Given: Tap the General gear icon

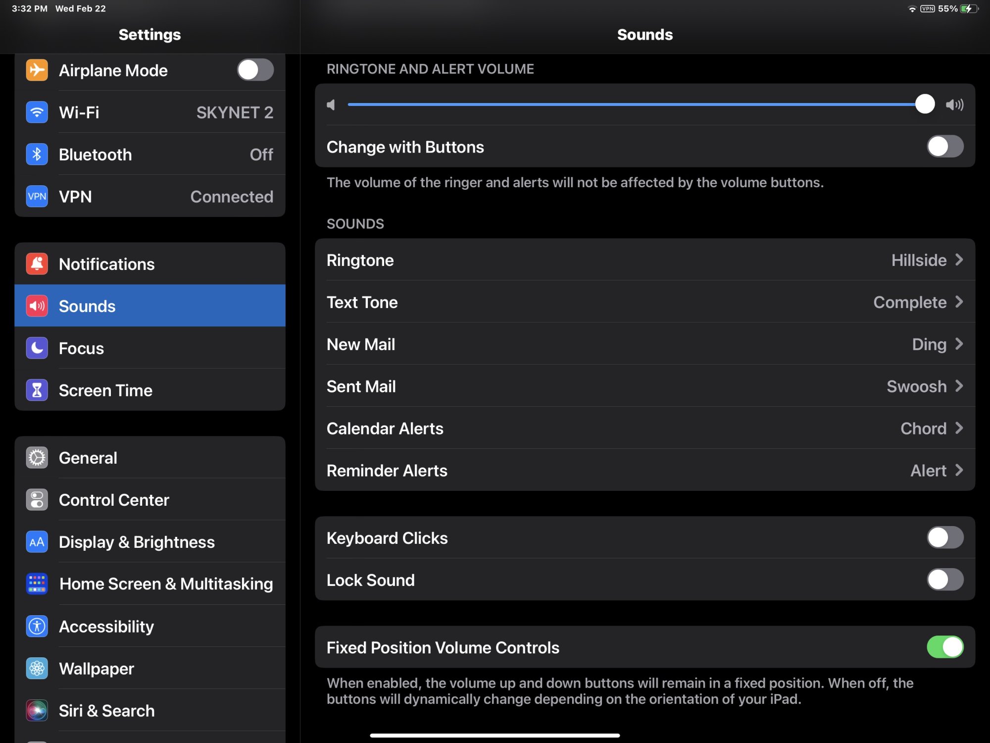Looking at the screenshot, I should click(x=37, y=458).
